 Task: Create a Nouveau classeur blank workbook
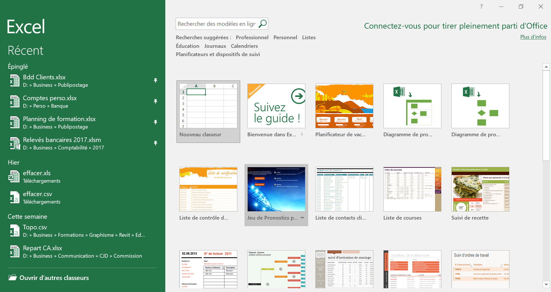click(208, 112)
